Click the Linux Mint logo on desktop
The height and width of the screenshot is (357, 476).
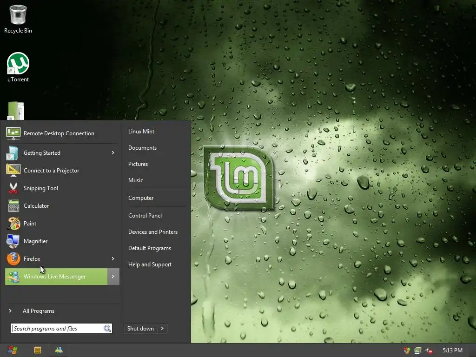click(238, 178)
